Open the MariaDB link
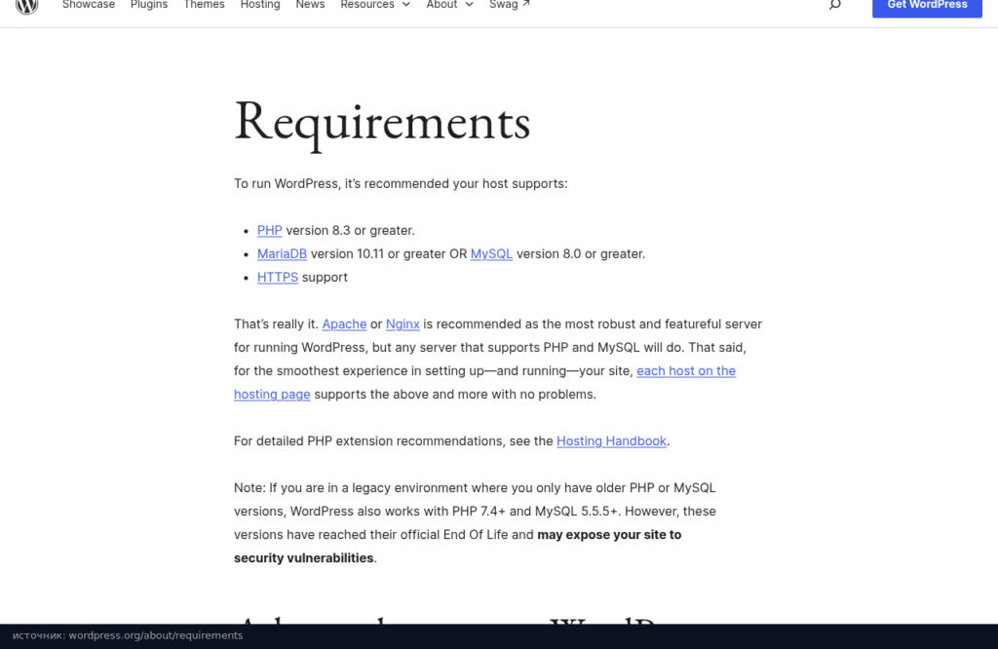The image size is (998, 649). (x=282, y=254)
